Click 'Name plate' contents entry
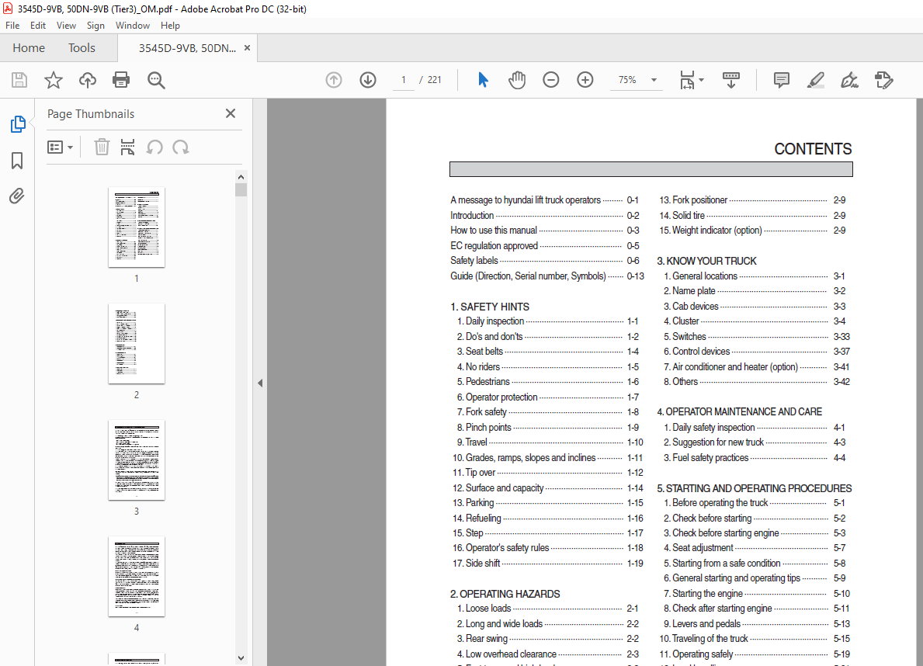 tap(755, 290)
